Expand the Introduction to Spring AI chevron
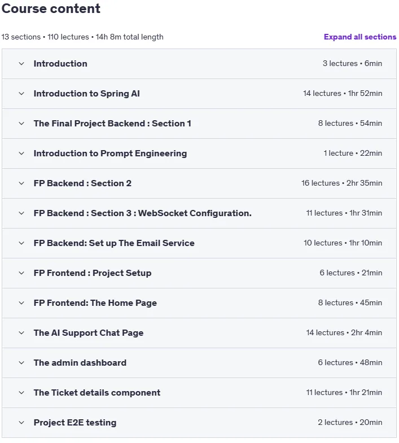399x443 pixels. (21, 94)
